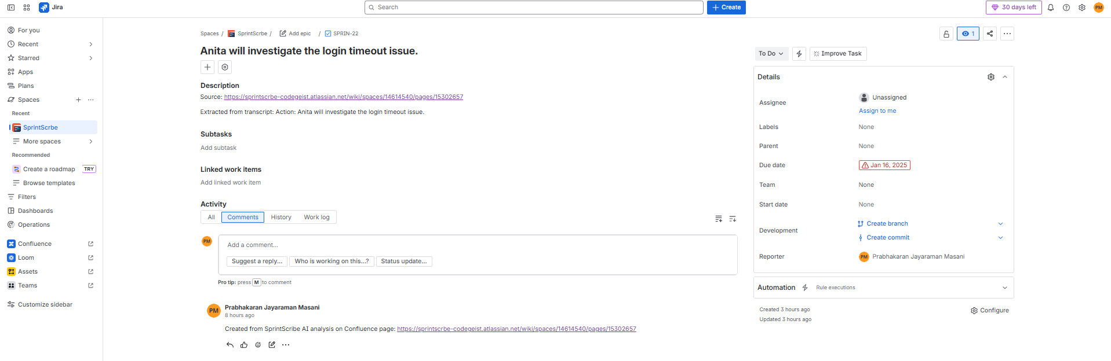Open the more actions ellipsis menu
The width and height of the screenshot is (1111, 361).
point(1007,34)
